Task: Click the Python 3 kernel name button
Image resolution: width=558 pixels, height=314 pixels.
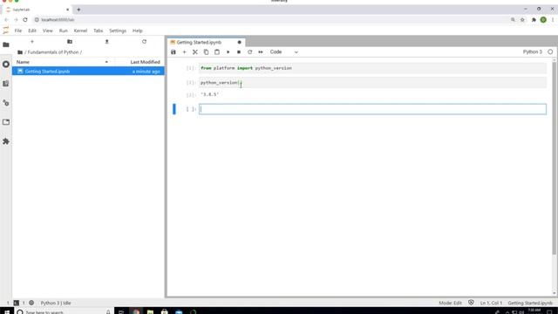Action: (x=533, y=52)
